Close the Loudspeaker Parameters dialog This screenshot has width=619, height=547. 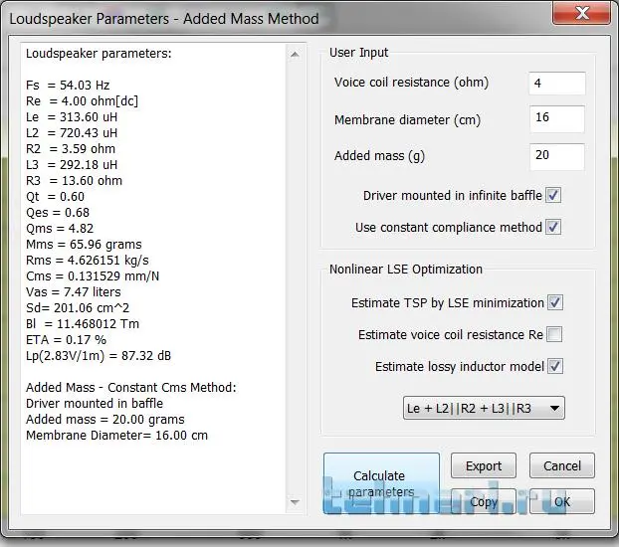(581, 13)
